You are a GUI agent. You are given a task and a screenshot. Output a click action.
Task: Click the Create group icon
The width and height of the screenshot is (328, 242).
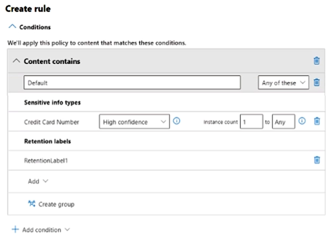(x=31, y=204)
